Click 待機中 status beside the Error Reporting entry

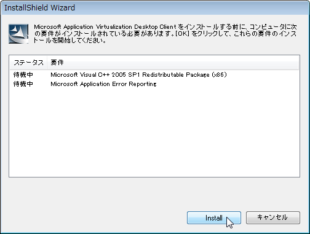click(23, 84)
